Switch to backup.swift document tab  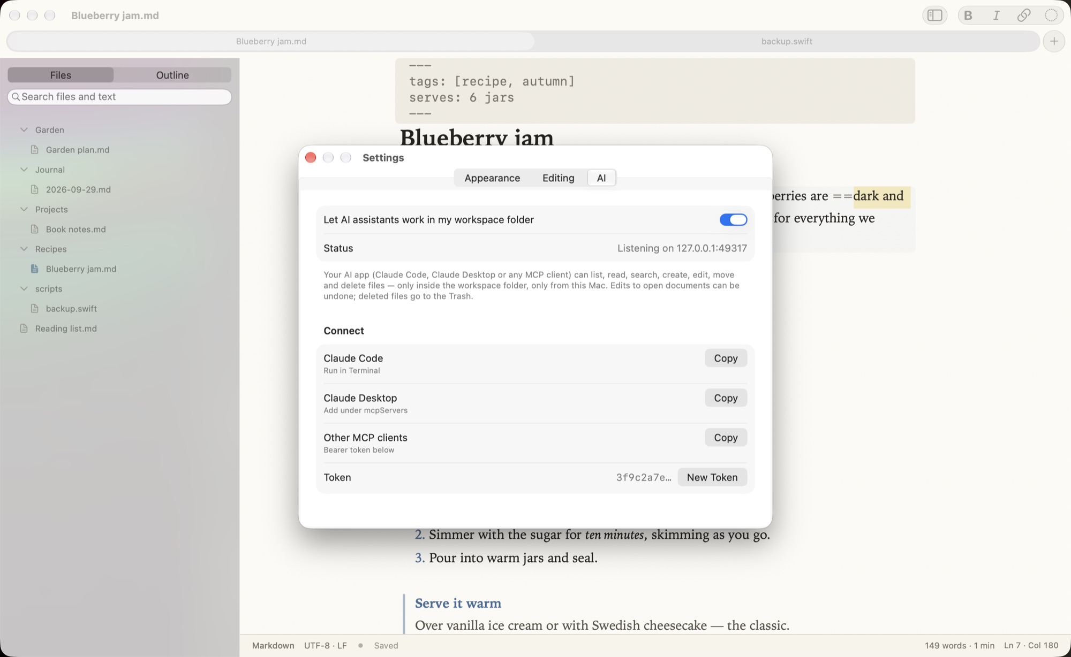pos(787,41)
